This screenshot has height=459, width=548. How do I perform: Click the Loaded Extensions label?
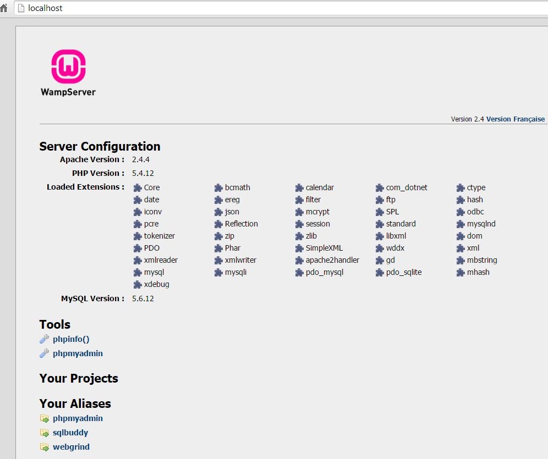coord(86,187)
